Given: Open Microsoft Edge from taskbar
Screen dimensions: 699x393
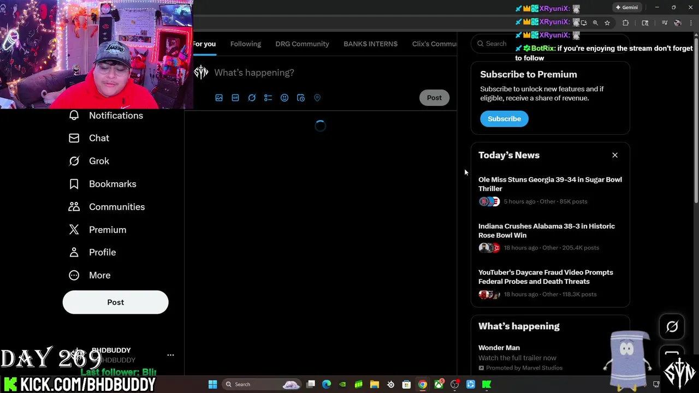Looking at the screenshot, I should [x=327, y=384].
